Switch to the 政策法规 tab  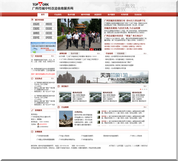pyautogui.click(x=63, y=53)
